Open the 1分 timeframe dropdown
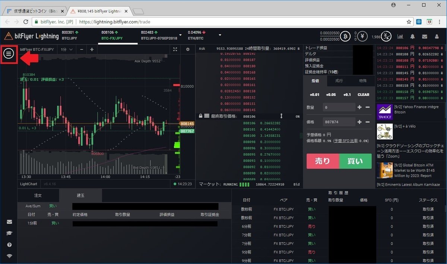The height and width of the screenshot is (264, 447). (66, 49)
